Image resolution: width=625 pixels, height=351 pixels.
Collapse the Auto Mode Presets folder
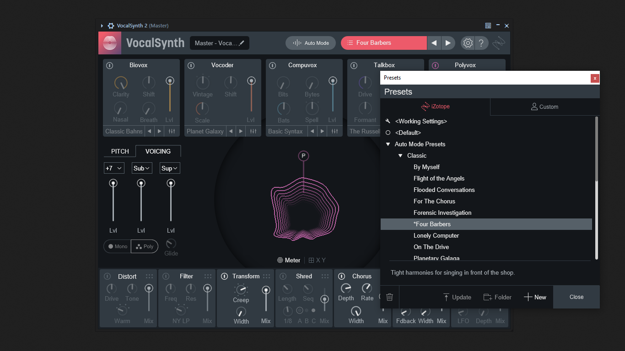[x=388, y=144]
